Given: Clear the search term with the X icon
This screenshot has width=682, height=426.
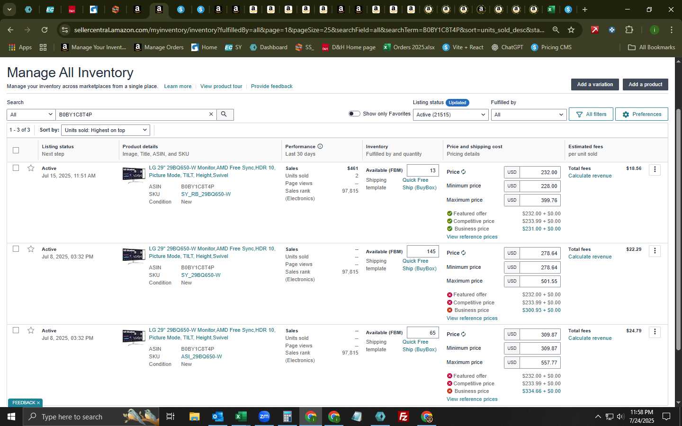Looking at the screenshot, I should [211, 114].
